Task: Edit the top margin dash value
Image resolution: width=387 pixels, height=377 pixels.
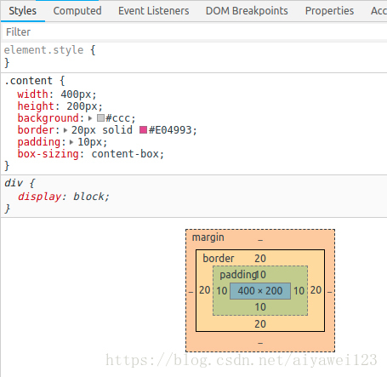Action: tap(260, 240)
